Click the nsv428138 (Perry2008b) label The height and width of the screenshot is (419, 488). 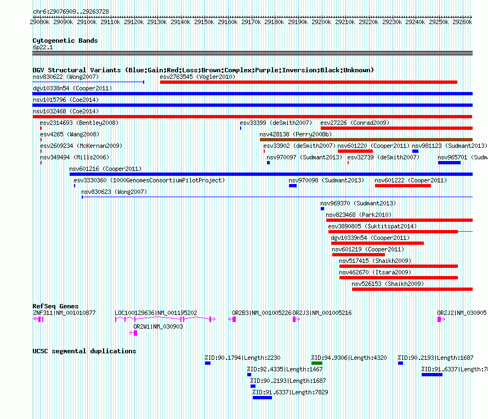tap(296, 134)
